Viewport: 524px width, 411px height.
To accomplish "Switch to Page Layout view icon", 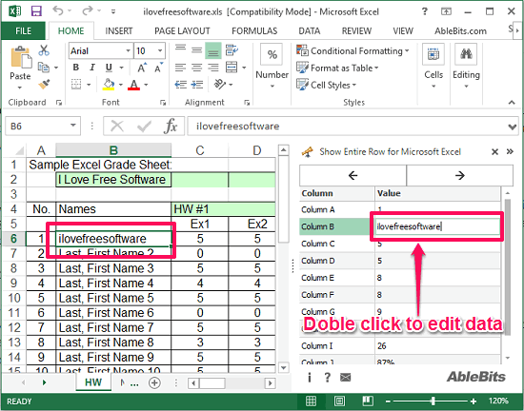I will tap(339, 401).
